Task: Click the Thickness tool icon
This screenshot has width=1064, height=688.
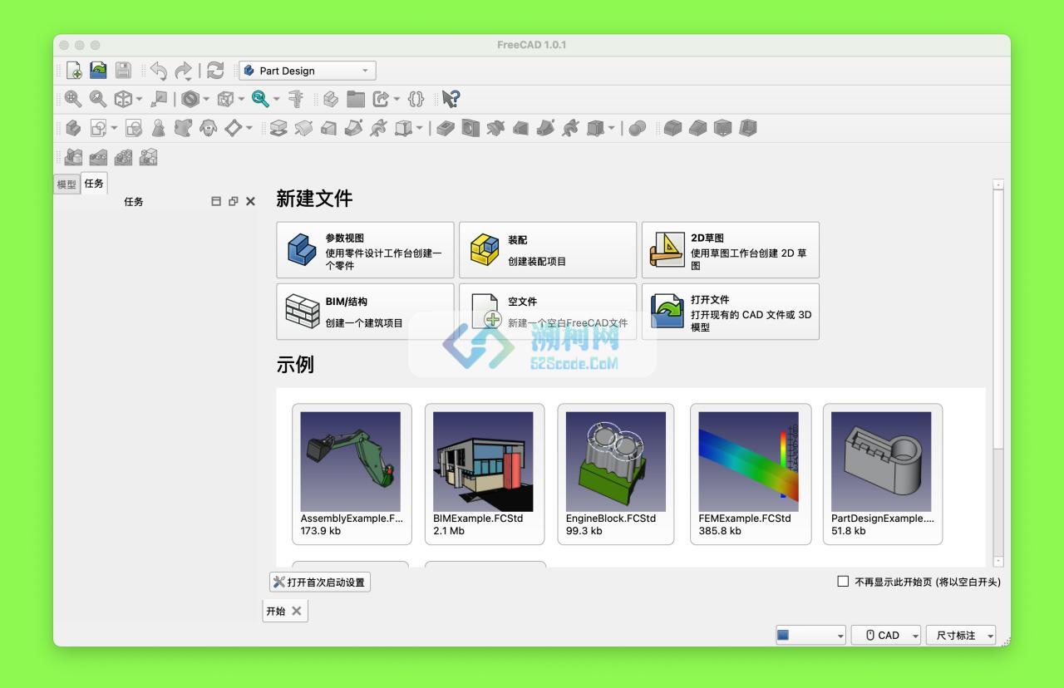Action: click(x=747, y=128)
